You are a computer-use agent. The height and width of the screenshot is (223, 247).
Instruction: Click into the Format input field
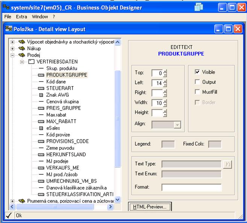(x=192, y=188)
